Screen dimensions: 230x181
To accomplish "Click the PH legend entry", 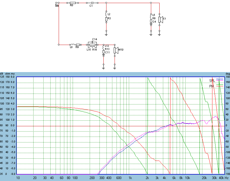I will (212, 86).
